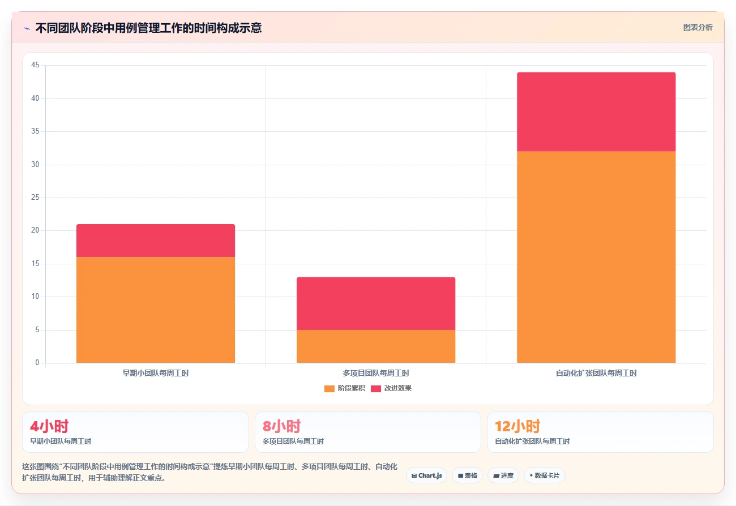Select the 进度 tag chip

(503, 475)
